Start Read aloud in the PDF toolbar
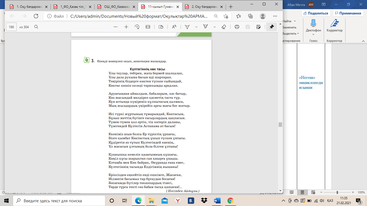367x206 pixels. 174,27
